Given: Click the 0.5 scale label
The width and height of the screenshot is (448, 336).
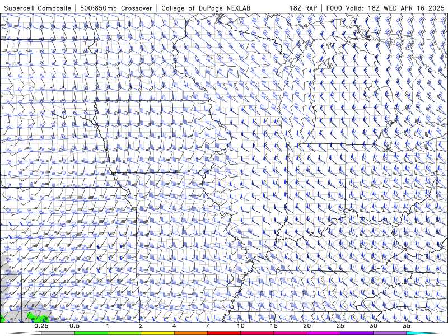Looking at the screenshot, I should (x=74, y=326).
